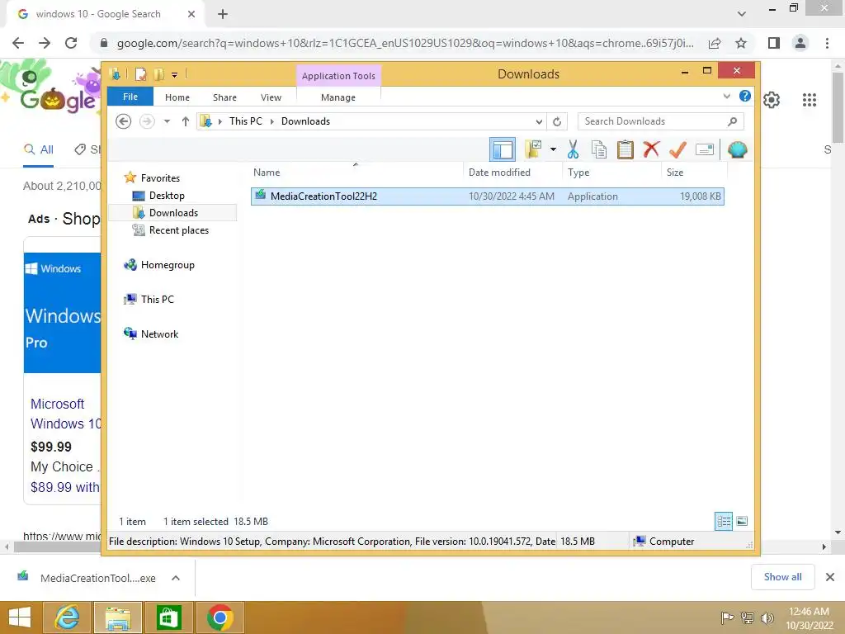This screenshot has height=634, width=845.
Task: Select Homegroup in navigation pane
Action: click(168, 265)
